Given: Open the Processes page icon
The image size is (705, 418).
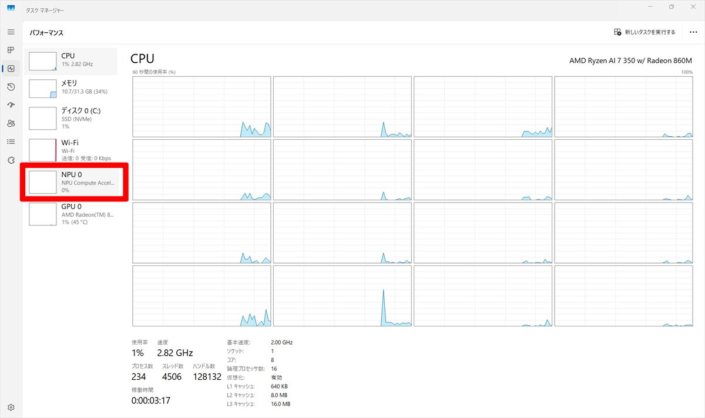Looking at the screenshot, I should pos(11,50).
